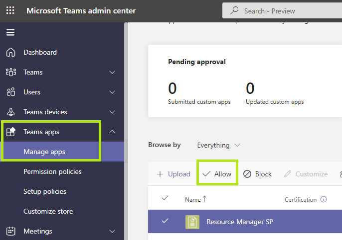Click the plus icon beside Upload
This screenshot has height=240, width=342.
click(160, 174)
